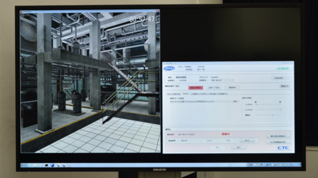Viewport: 318px width, 178px height.
Task: Click the file path input field
Action: point(200,102)
